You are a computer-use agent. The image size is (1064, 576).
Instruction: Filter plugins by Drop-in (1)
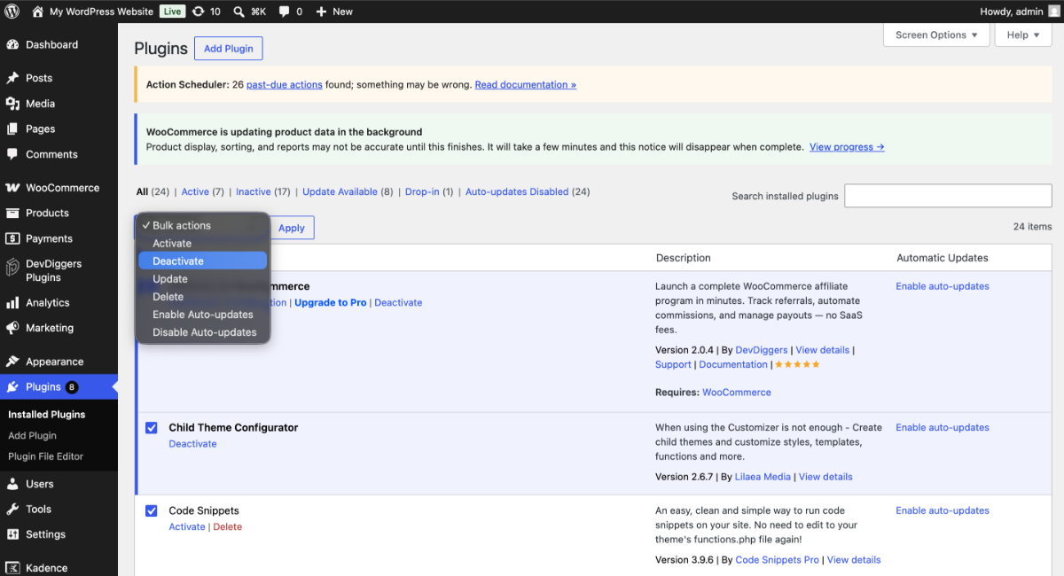tap(429, 191)
